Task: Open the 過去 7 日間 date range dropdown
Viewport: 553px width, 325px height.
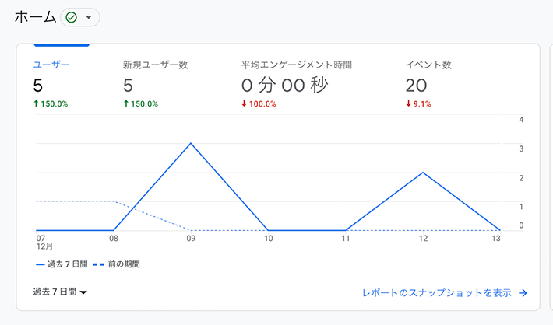Action: point(60,292)
